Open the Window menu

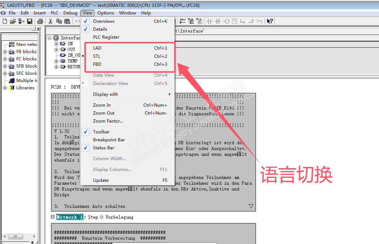[x=128, y=13]
